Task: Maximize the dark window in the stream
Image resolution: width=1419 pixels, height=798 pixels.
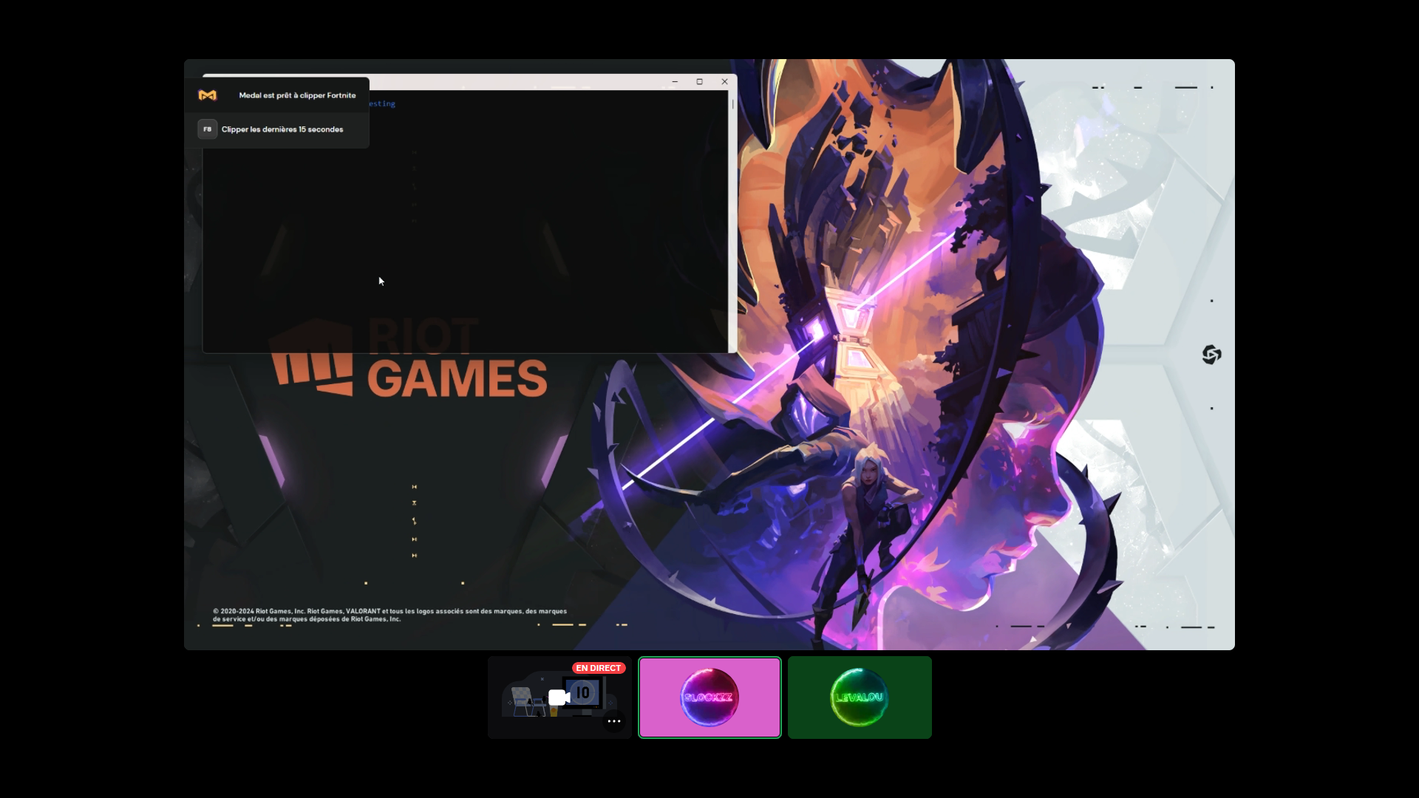Action: click(x=700, y=82)
